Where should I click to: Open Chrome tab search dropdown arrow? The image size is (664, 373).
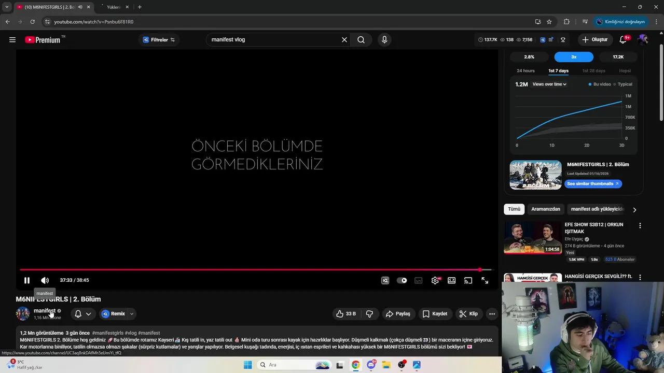click(7, 7)
